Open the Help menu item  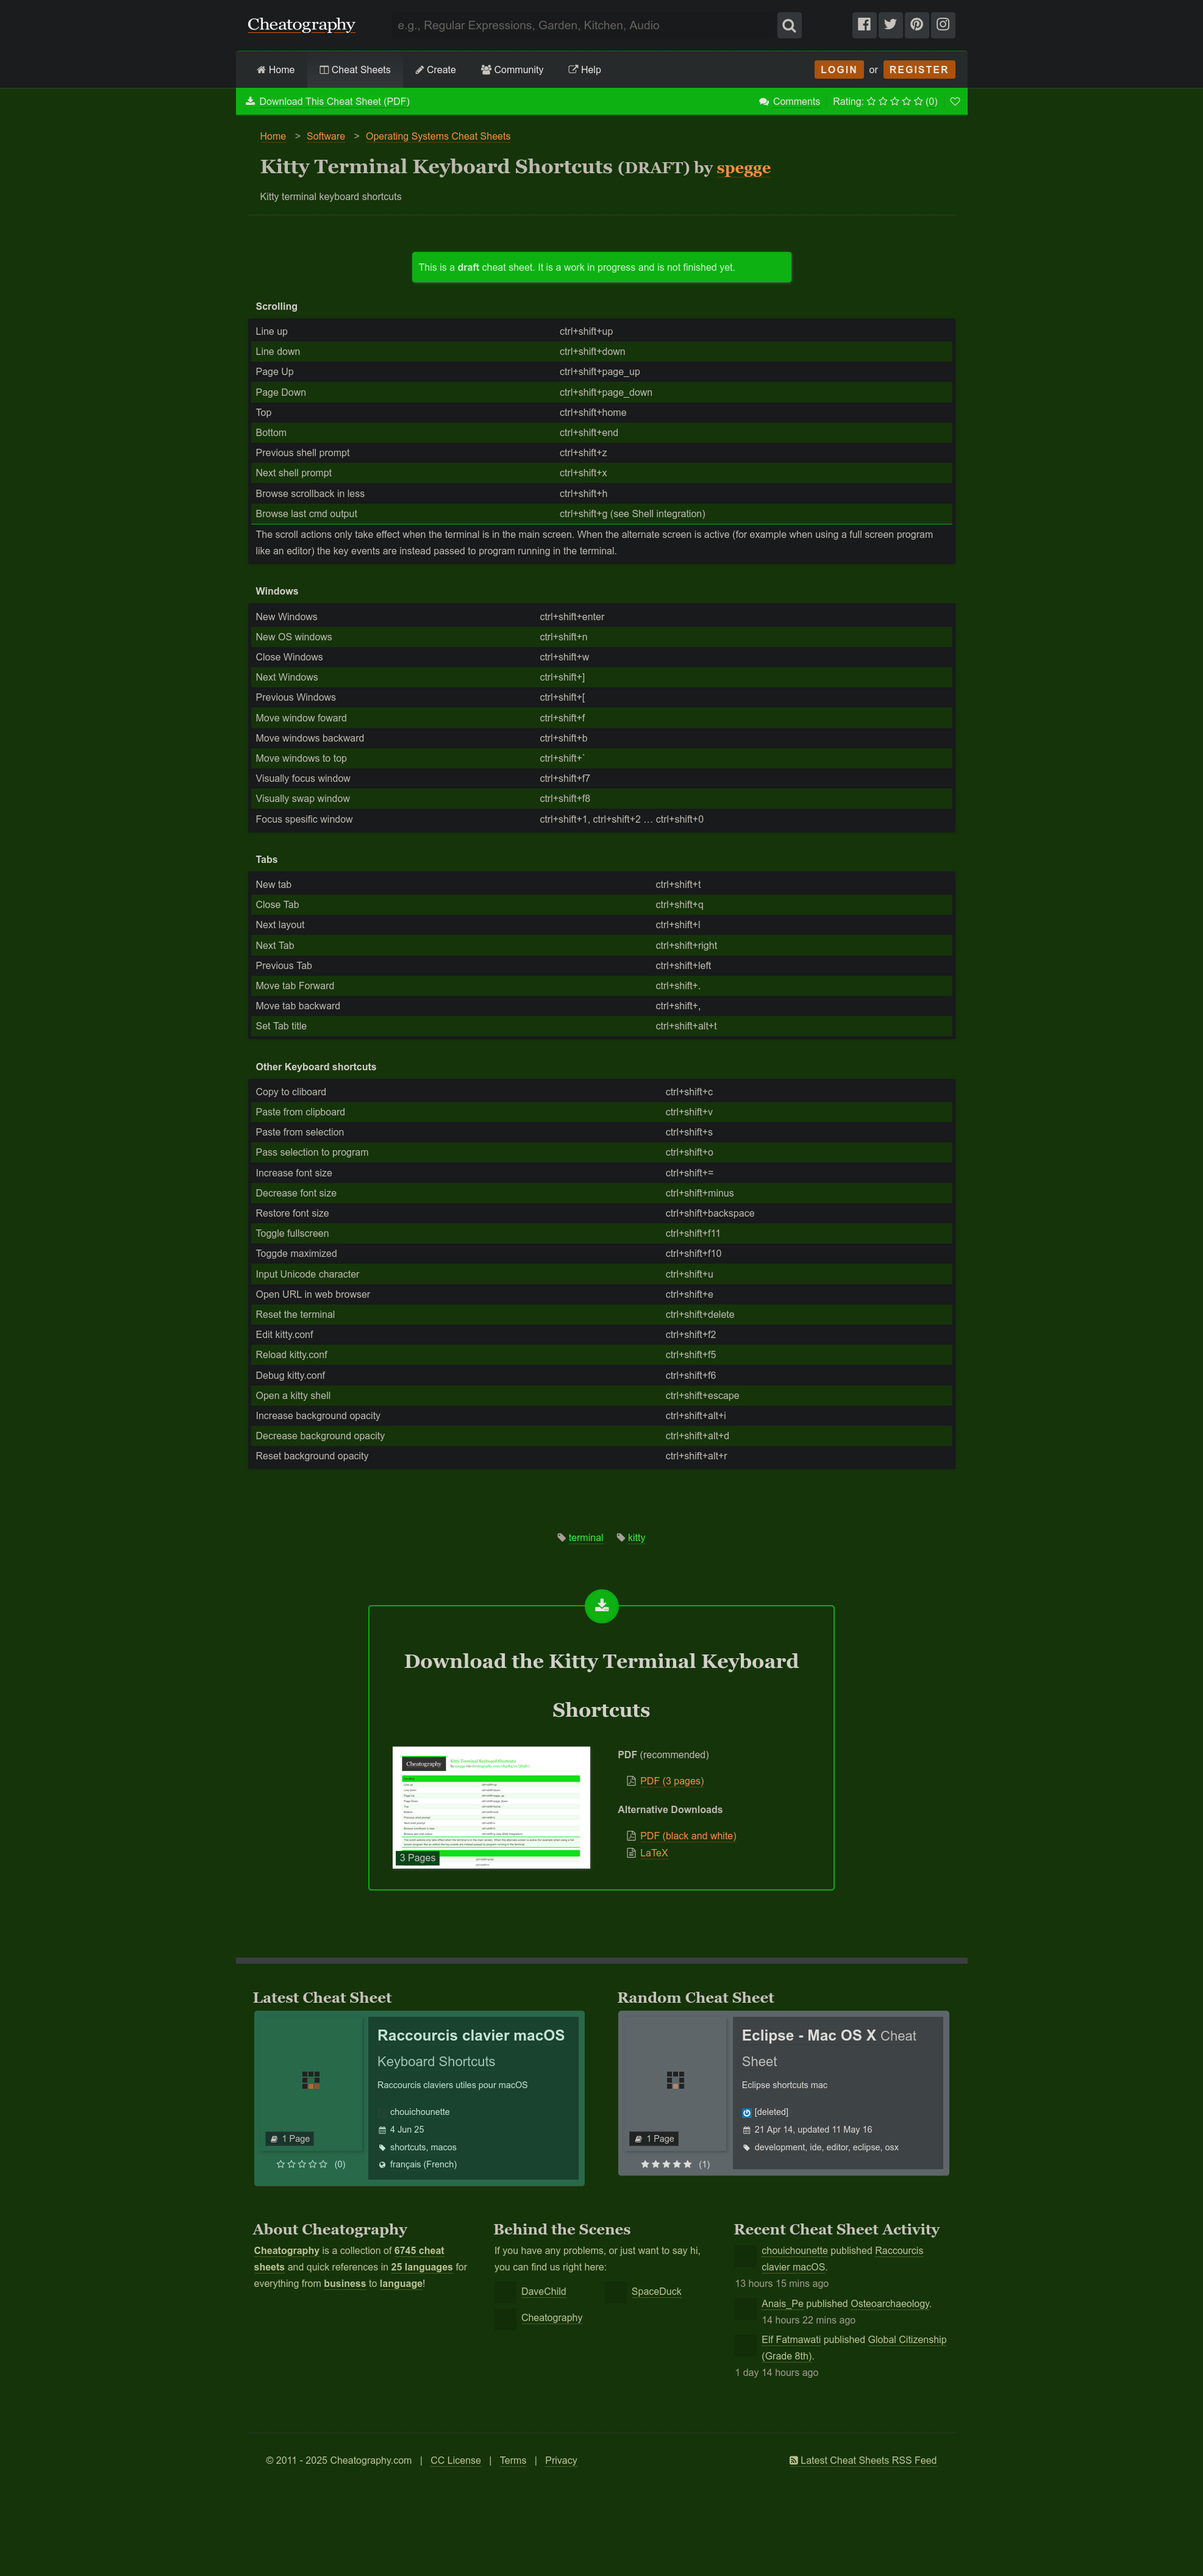(x=584, y=70)
